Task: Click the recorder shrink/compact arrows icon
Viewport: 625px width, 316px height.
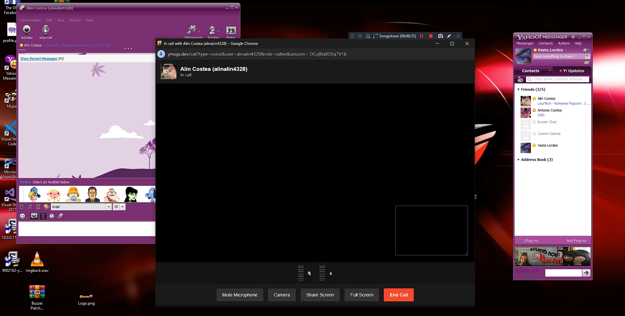Action: click(360, 36)
